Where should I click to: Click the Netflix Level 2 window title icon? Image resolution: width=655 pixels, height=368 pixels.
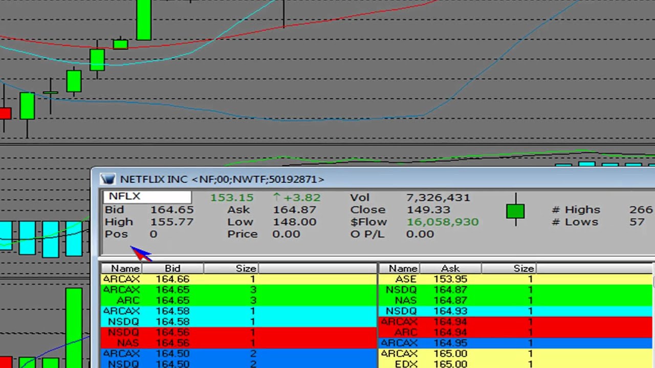(x=107, y=179)
